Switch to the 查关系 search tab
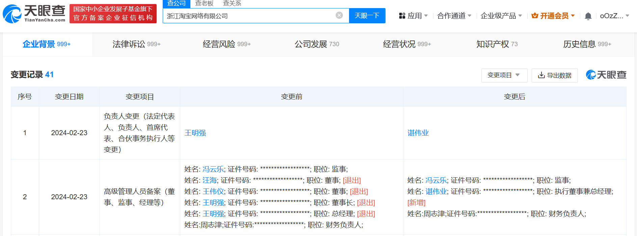This screenshot has height=236, width=637. click(x=232, y=3)
